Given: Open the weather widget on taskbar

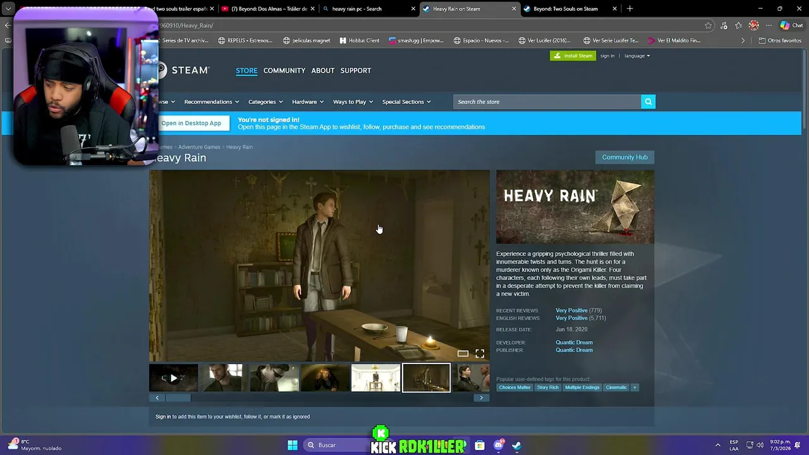Looking at the screenshot, I should pyautogui.click(x=35, y=445).
